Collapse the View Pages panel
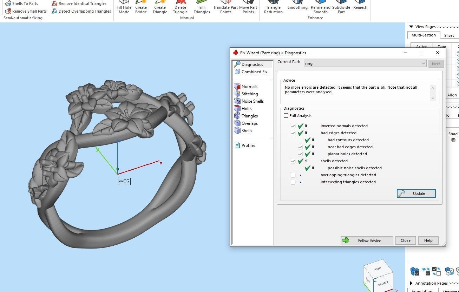The width and height of the screenshot is (459, 292). tap(411, 27)
